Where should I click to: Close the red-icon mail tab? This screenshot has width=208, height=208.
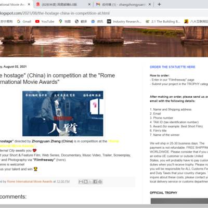pos(89,4)
